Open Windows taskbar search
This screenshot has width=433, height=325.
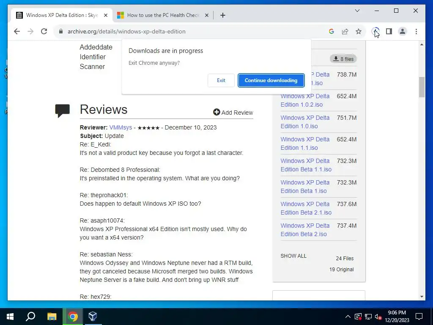click(30, 317)
